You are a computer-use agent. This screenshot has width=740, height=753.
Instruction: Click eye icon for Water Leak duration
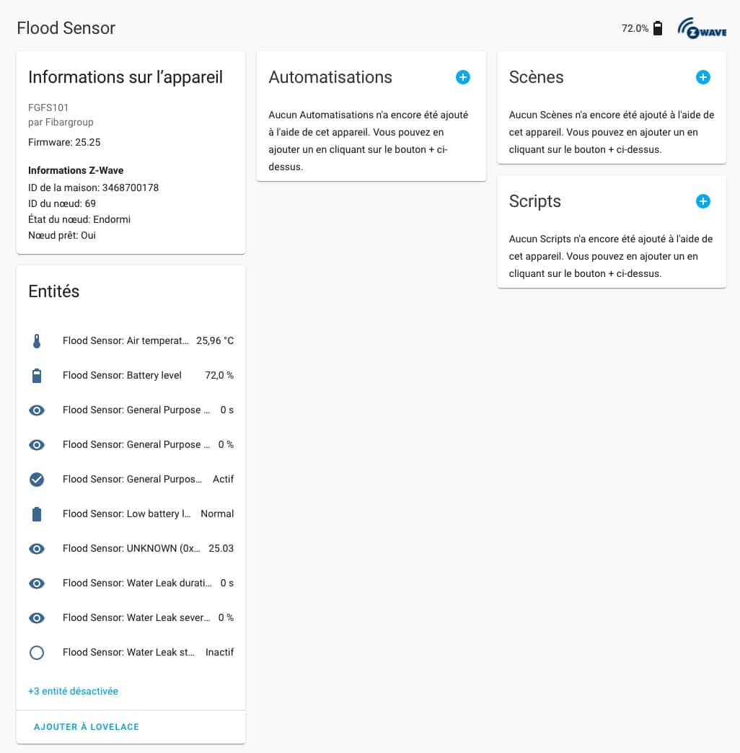[37, 583]
